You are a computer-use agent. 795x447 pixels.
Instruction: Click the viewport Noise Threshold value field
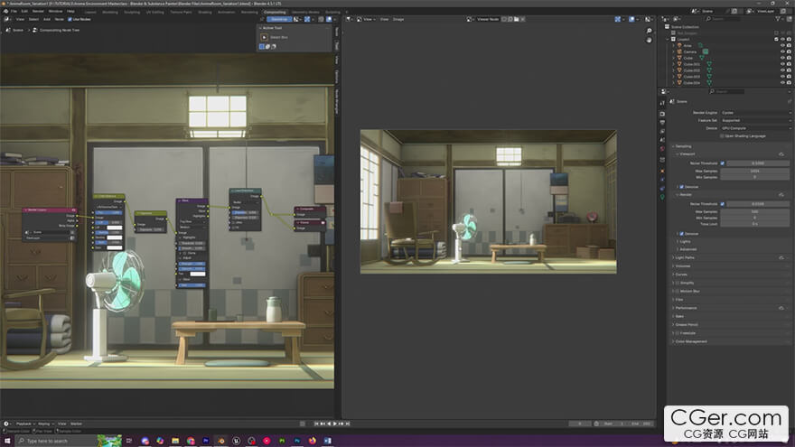(x=757, y=163)
